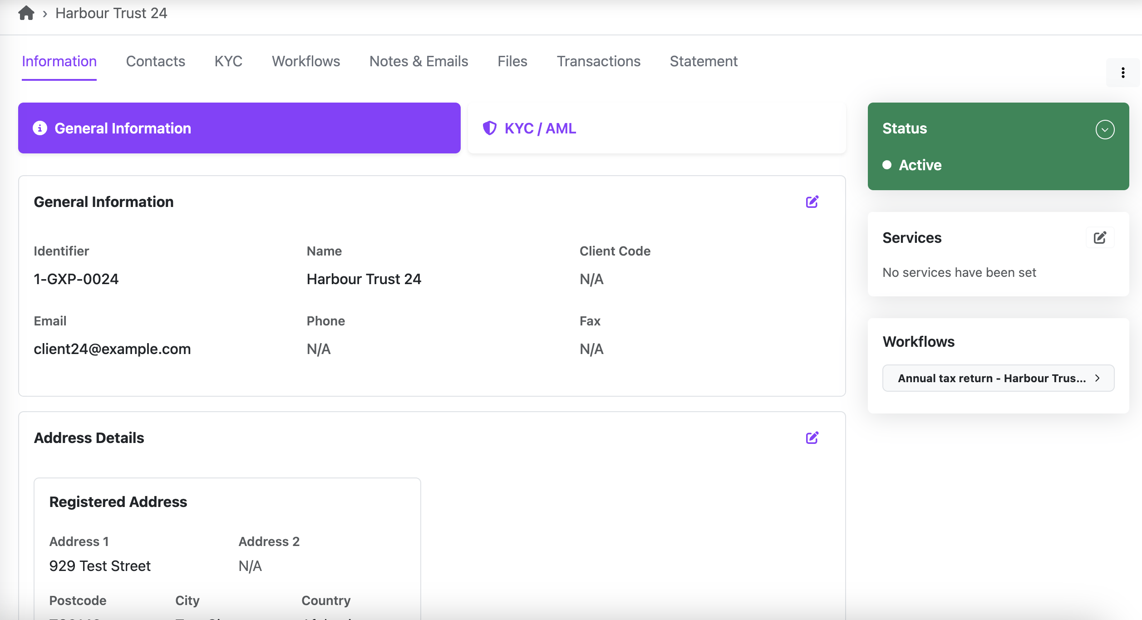Click the name value Harbour Trust 24
Image resolution: width=1142 pixels, height=620 pixels.
point(364,279)
